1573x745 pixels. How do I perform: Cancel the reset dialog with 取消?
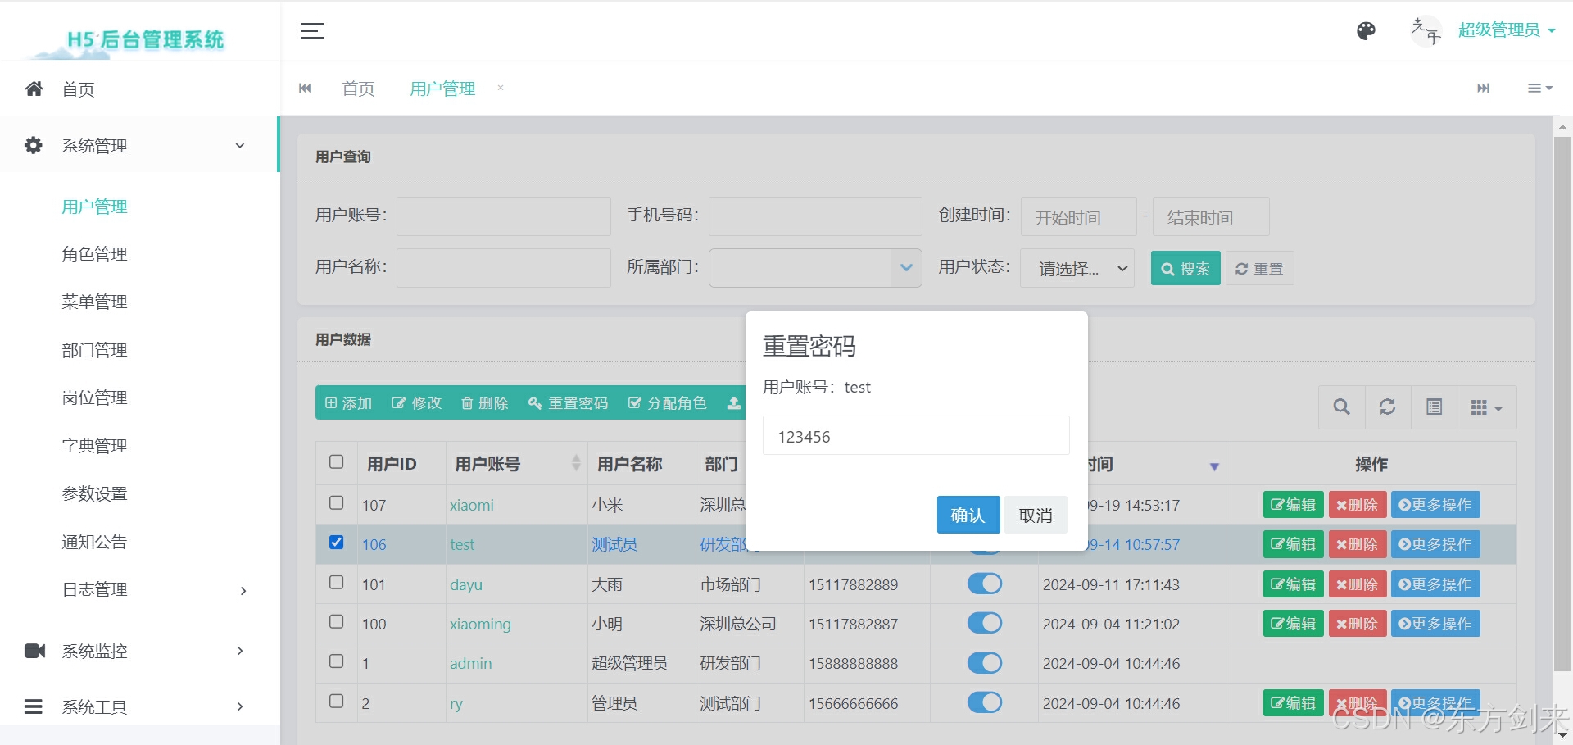[1036, 515]
